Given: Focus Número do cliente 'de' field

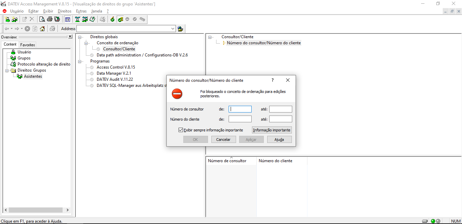Looking at the screenshot, I should [x=240, y=119].
